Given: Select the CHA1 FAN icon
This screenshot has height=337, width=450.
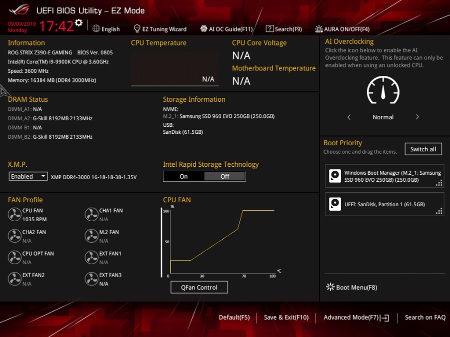Looking at the screenshot, I should [x=91, y=214].
